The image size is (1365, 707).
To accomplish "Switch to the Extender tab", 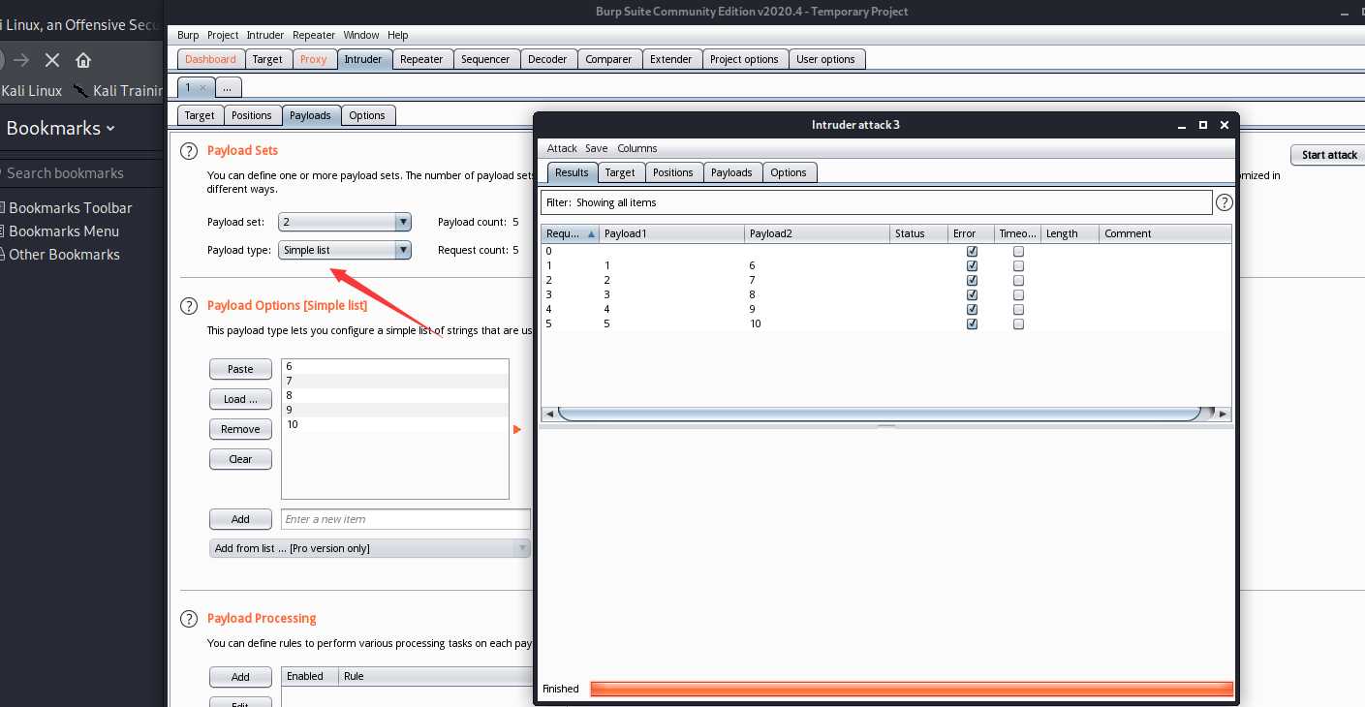I will click(671, 59).
